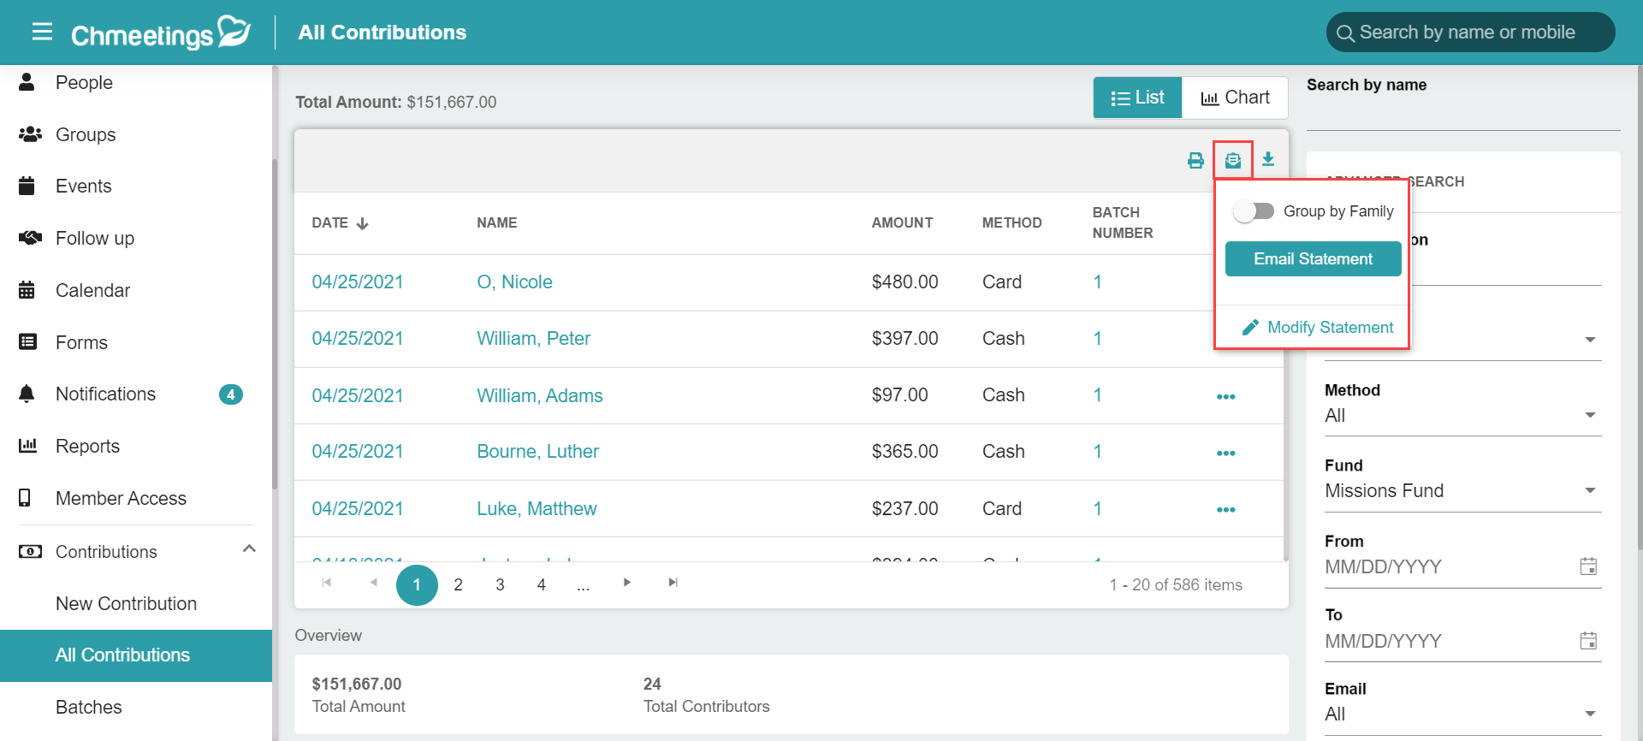Jump to the last page

pyautogui.click(x=673, y=583)
